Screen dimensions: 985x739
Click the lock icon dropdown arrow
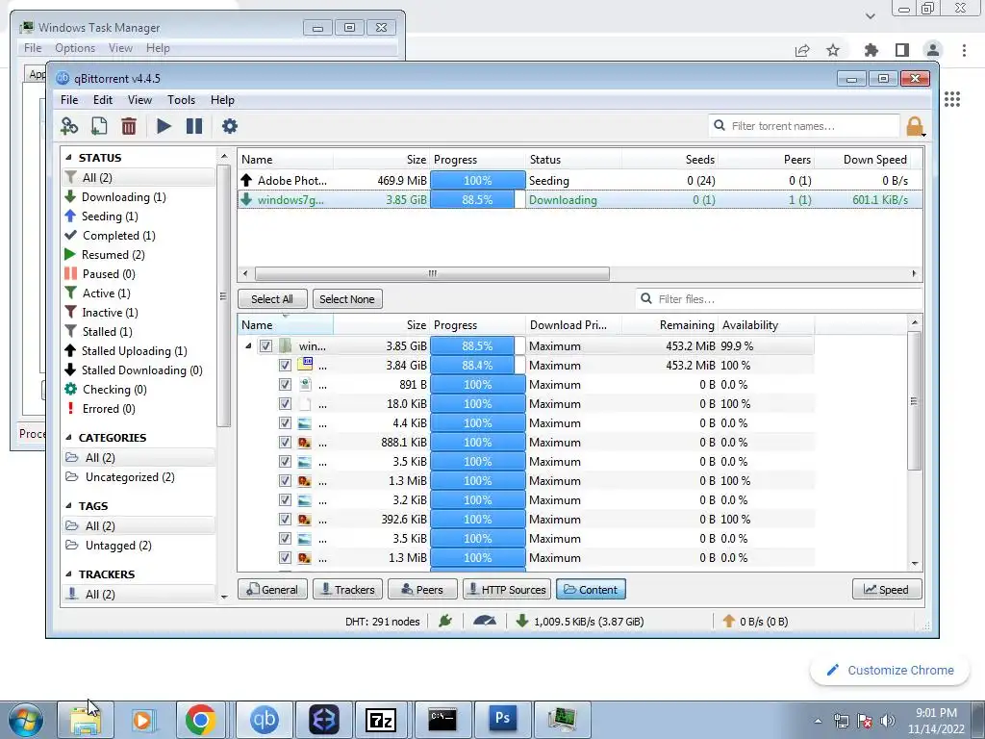coord(924,133)
